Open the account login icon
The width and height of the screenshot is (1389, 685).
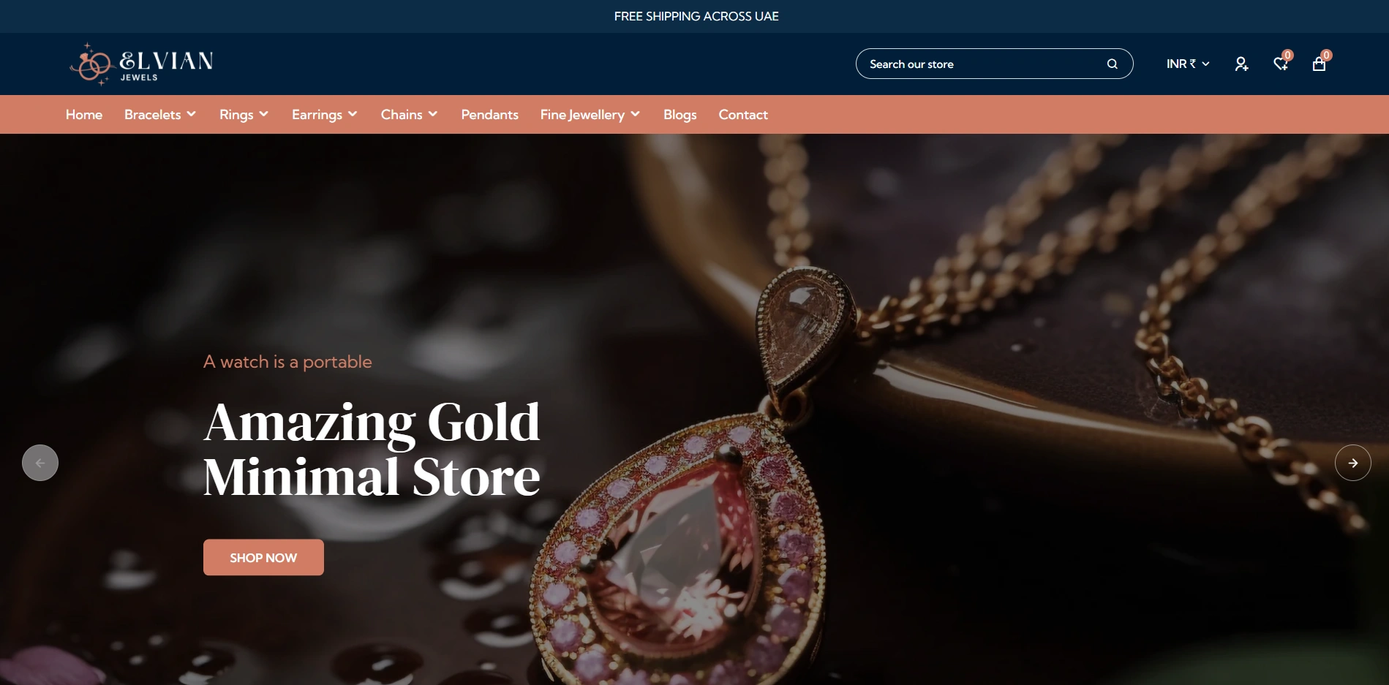pyautogui.click(x=1241, y=64)
